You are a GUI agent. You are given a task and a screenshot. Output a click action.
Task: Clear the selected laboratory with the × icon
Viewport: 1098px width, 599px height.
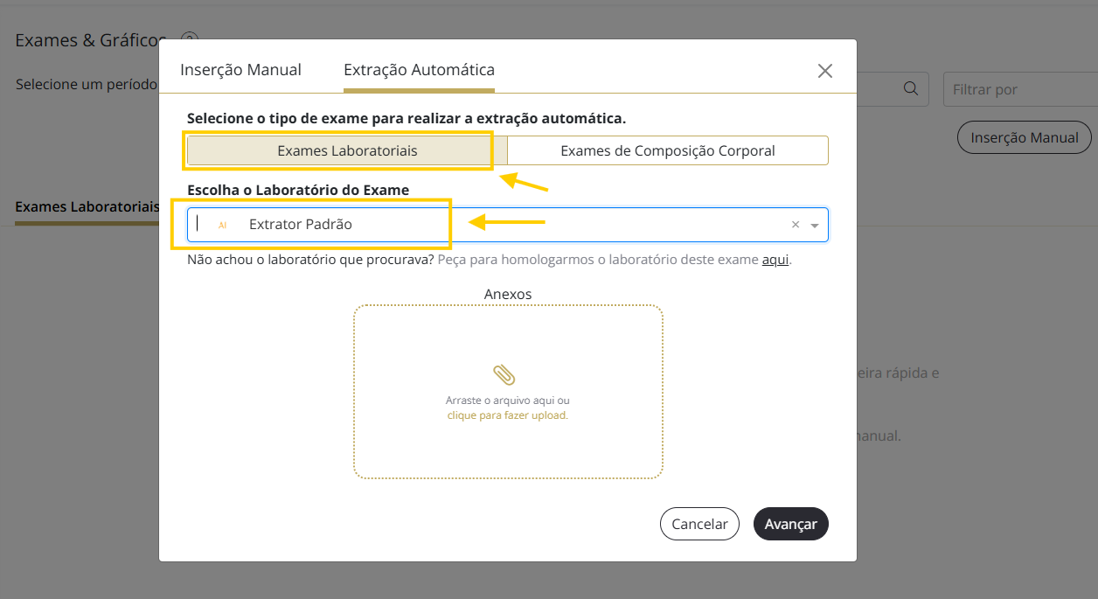click(x=796, y=225)
